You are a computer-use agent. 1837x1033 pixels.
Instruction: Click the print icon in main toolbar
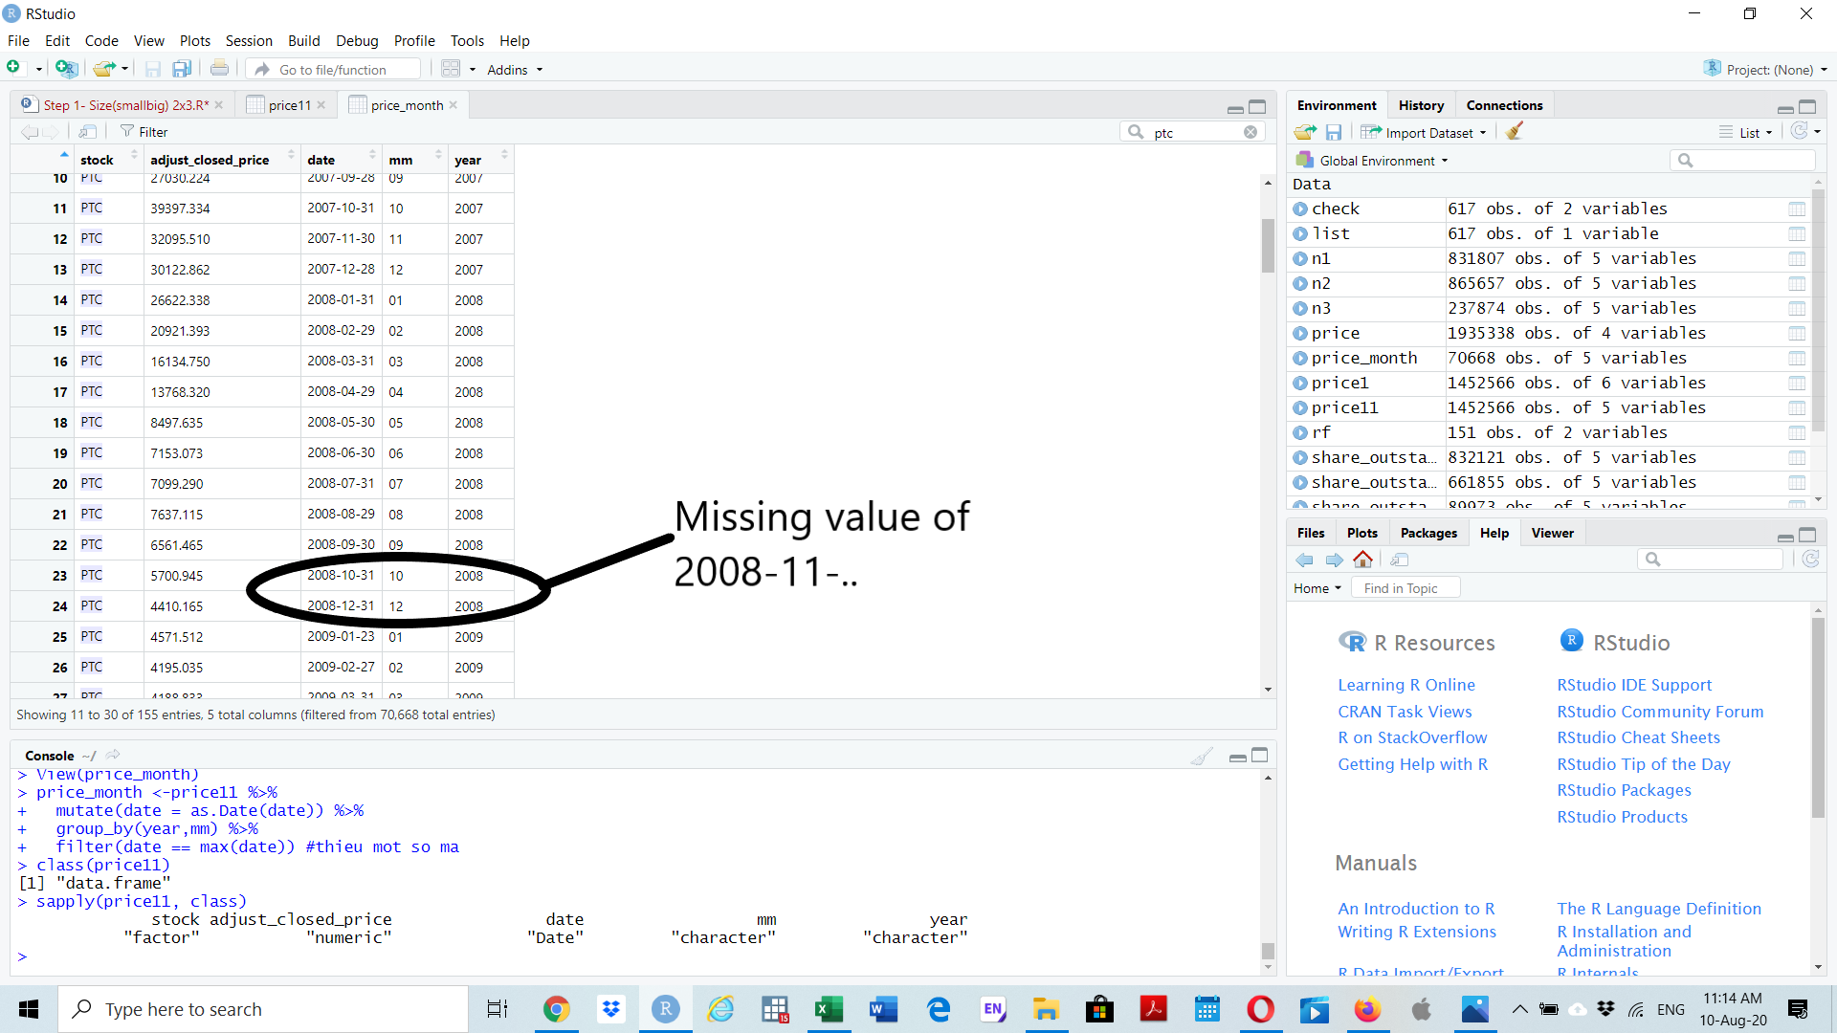219,69
